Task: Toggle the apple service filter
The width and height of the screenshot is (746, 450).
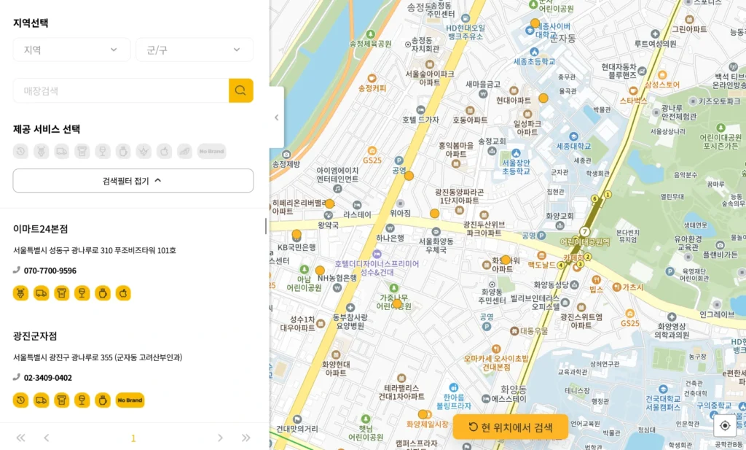Action: click(165, 151)
